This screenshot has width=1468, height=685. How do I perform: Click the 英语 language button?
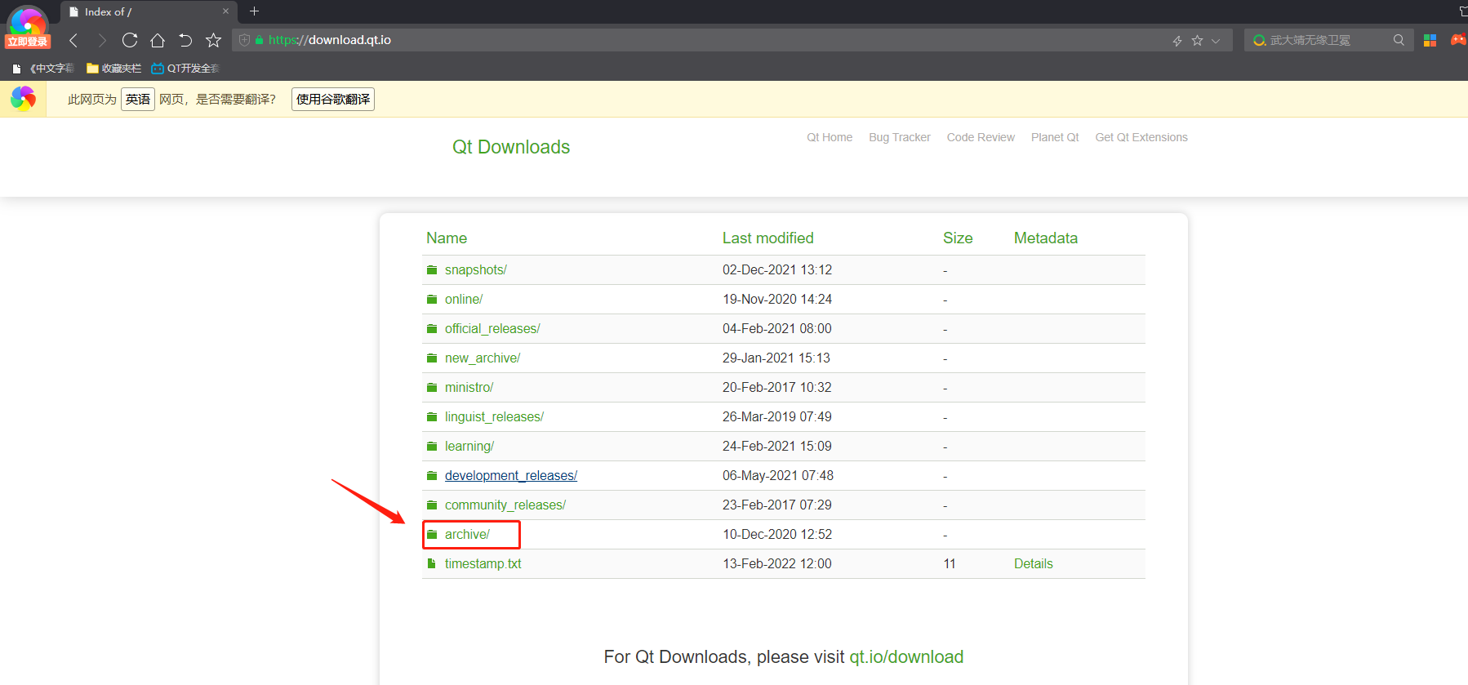(138, 100)
